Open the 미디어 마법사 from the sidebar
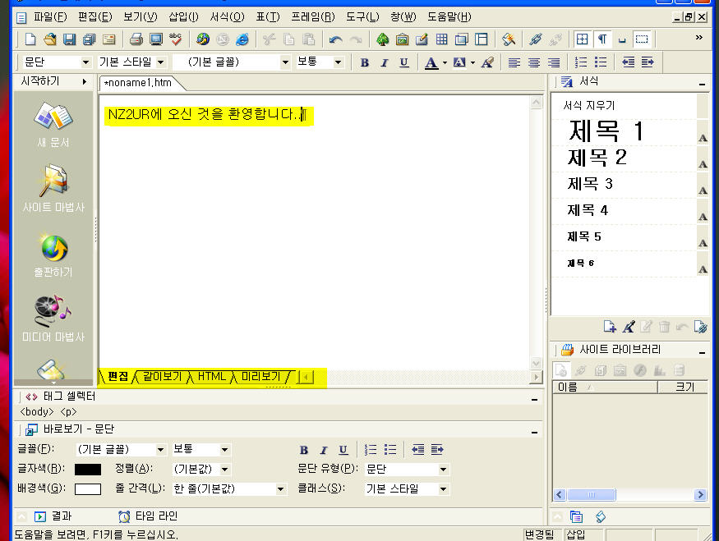 point(53,319)
